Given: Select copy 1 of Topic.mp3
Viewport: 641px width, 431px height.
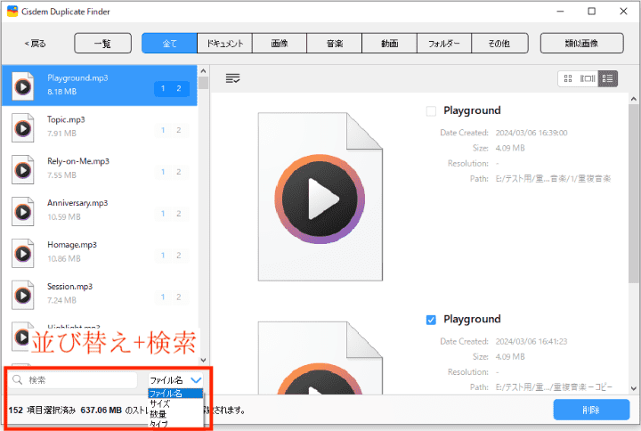Looking at the screenshot, I should click(x=163, y=130).
